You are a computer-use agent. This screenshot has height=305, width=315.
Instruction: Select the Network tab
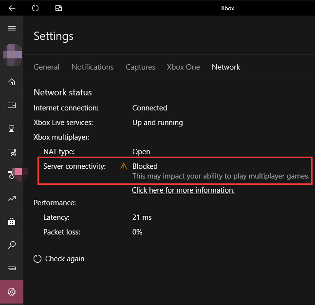pyautogui.click(x=226, y=67)
